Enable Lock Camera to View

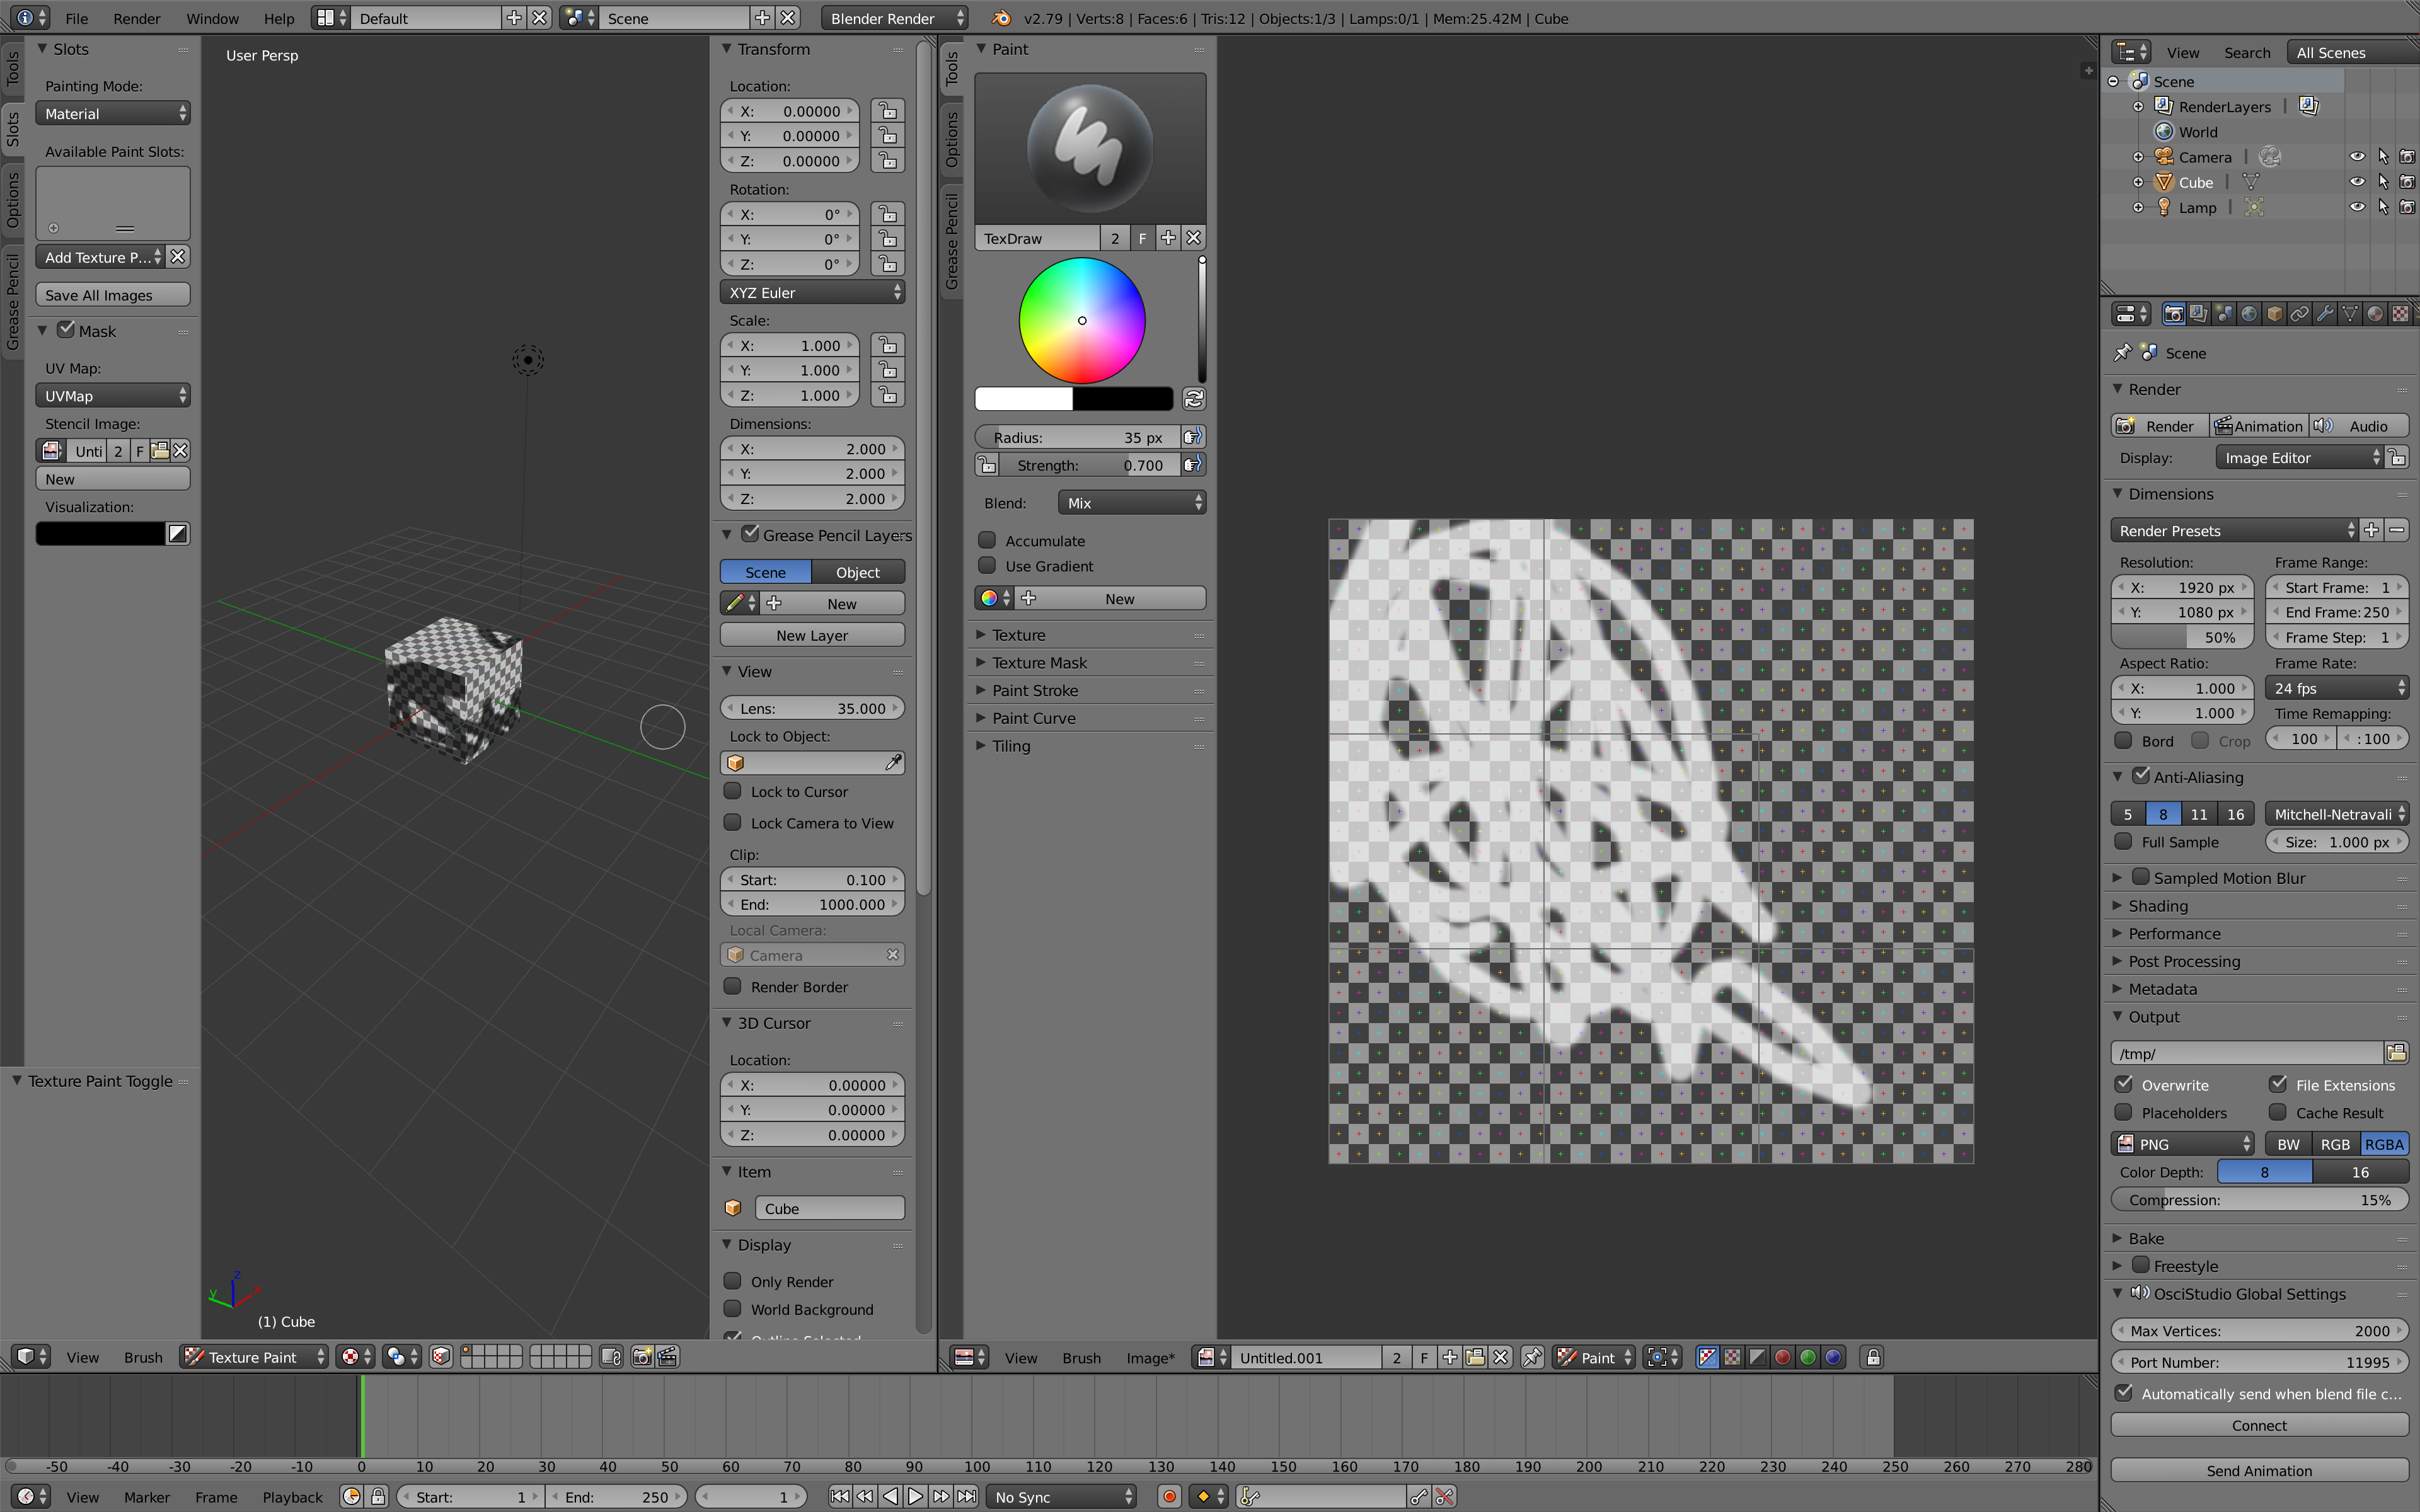pos(733,823)
